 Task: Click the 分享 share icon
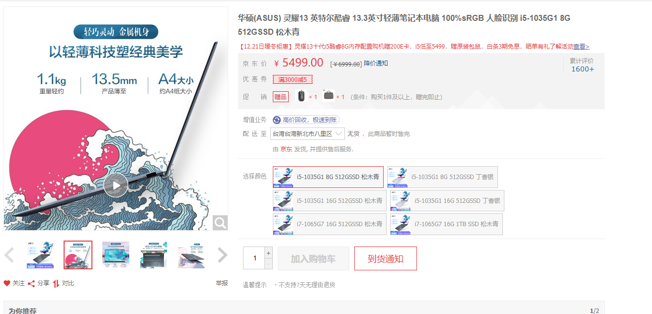point(31,283)
